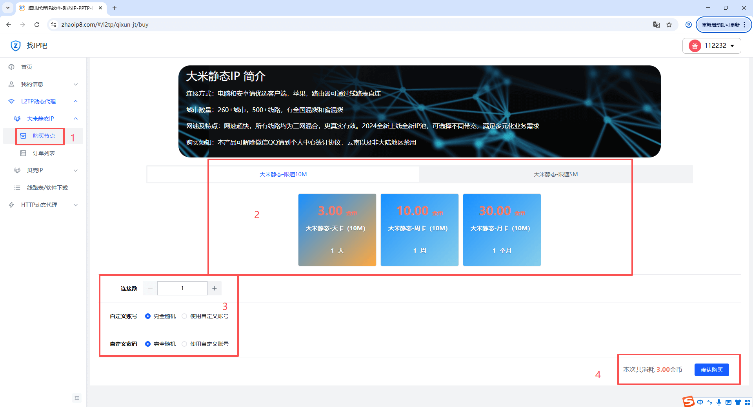Open the 订单列表 menu item

(x=43, y=153)
